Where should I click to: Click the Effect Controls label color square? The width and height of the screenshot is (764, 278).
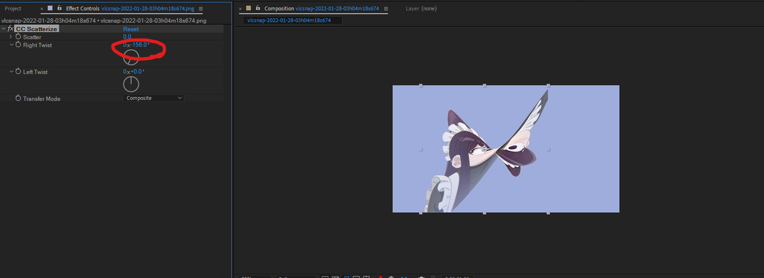[x=50, y=8]
